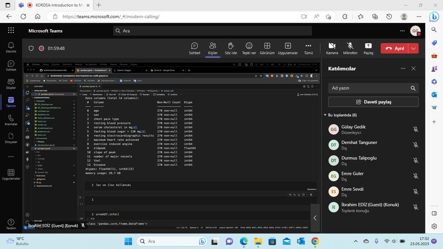Open GG profile avatar menu

(x=415, y=31)
